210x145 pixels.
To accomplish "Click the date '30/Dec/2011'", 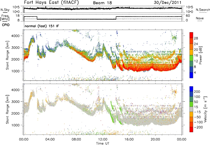I will [167, 2].
